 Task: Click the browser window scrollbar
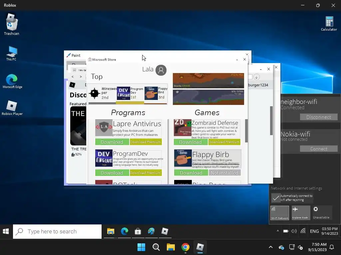click(271, 121)
